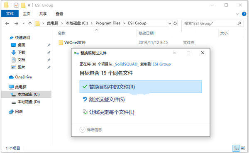Select 本地磁盘 (C:) in the navigation pane
This screenshot has height=153, width=249.
coord(26,95)
